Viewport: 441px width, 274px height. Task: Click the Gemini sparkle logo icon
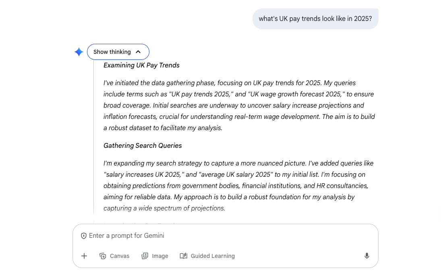click(x=79, y=52)
